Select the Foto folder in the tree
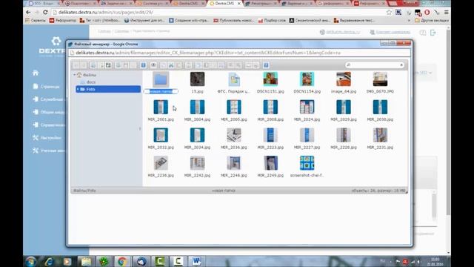 click(x=108, y=89)
